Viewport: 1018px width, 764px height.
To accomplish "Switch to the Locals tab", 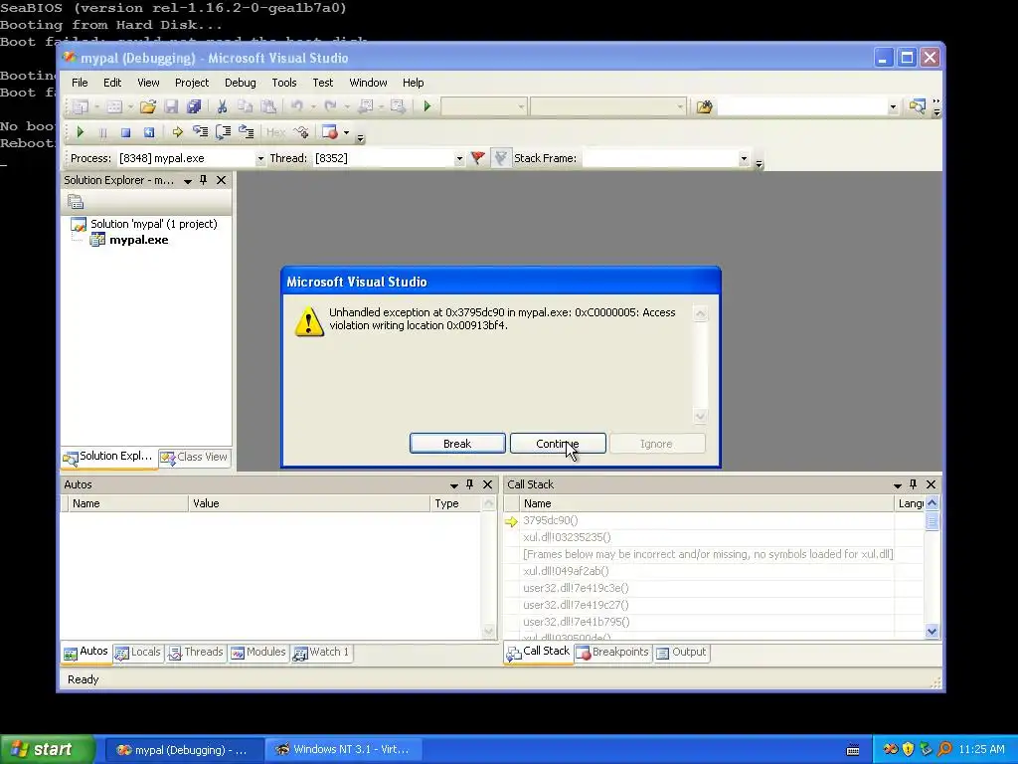I will (x=137, y=653).
